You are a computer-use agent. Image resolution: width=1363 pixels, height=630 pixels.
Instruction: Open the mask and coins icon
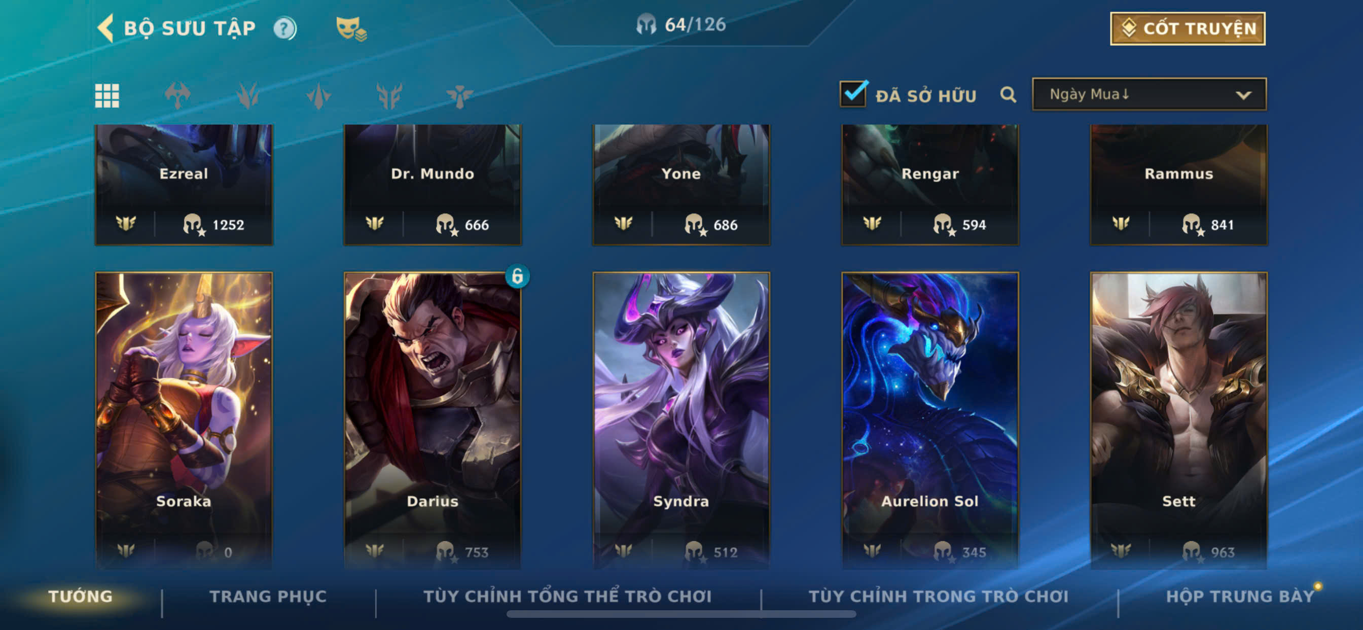tap(351, 28)
